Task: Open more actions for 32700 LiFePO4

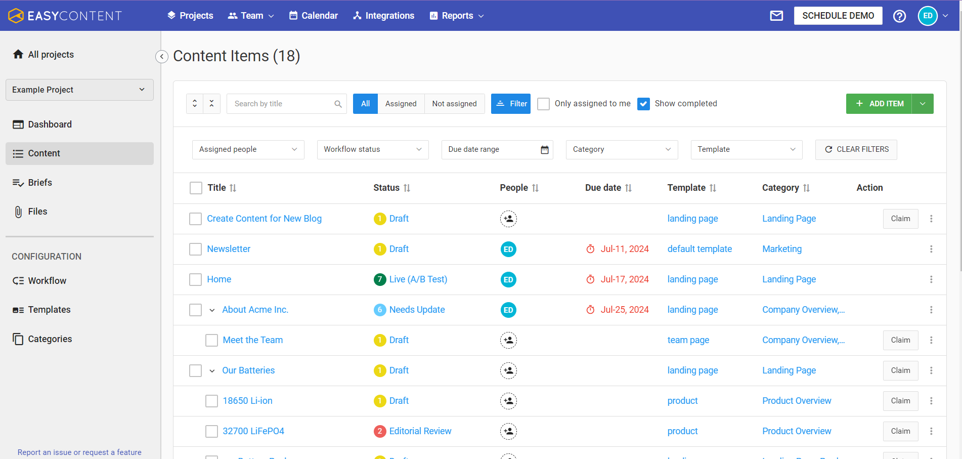Action: pos(931,431)
